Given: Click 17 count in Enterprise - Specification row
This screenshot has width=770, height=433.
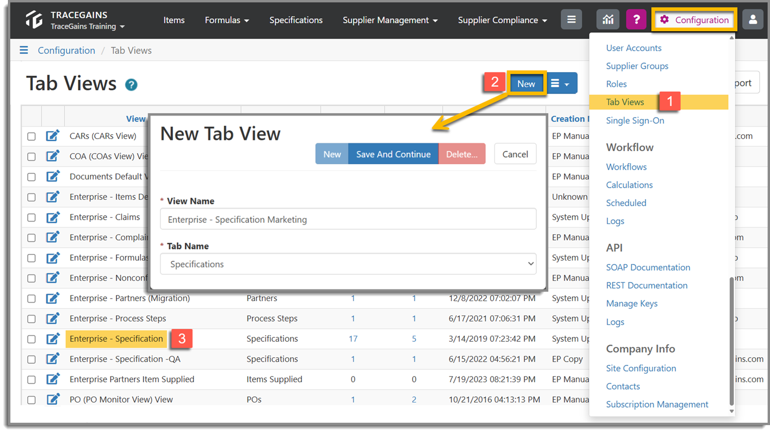Looking at the screenshot, I should [x=353, y=339].
